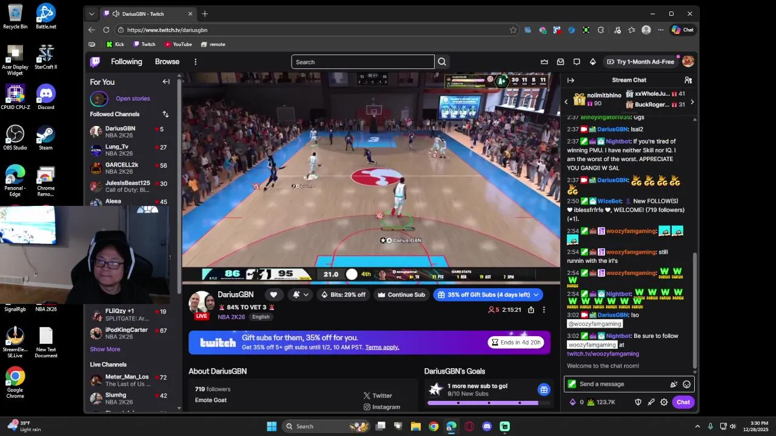Click Continue Sub button

click(x=401, y=295)
